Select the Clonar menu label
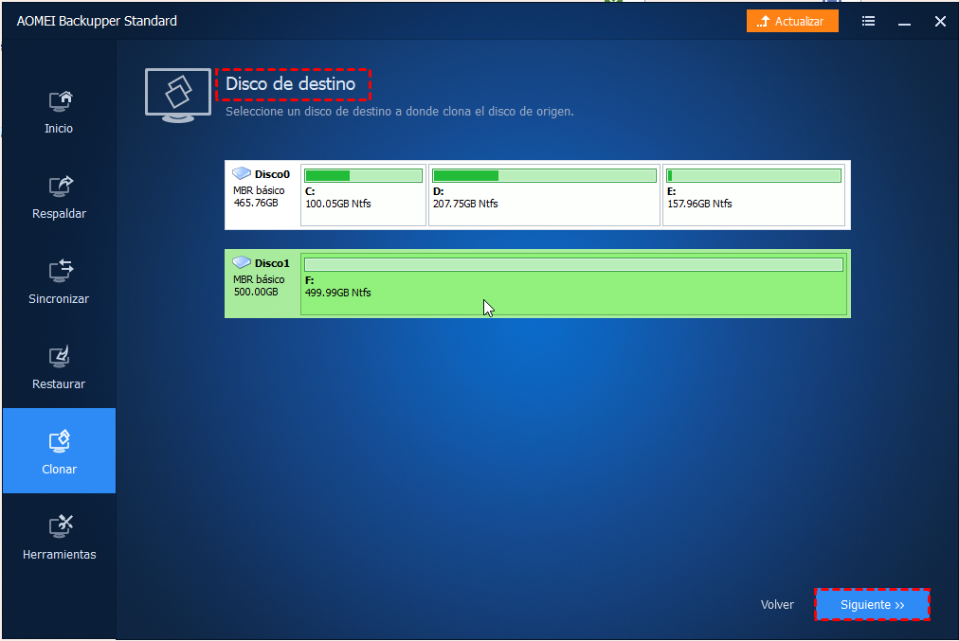 click(x=60, y=470)
